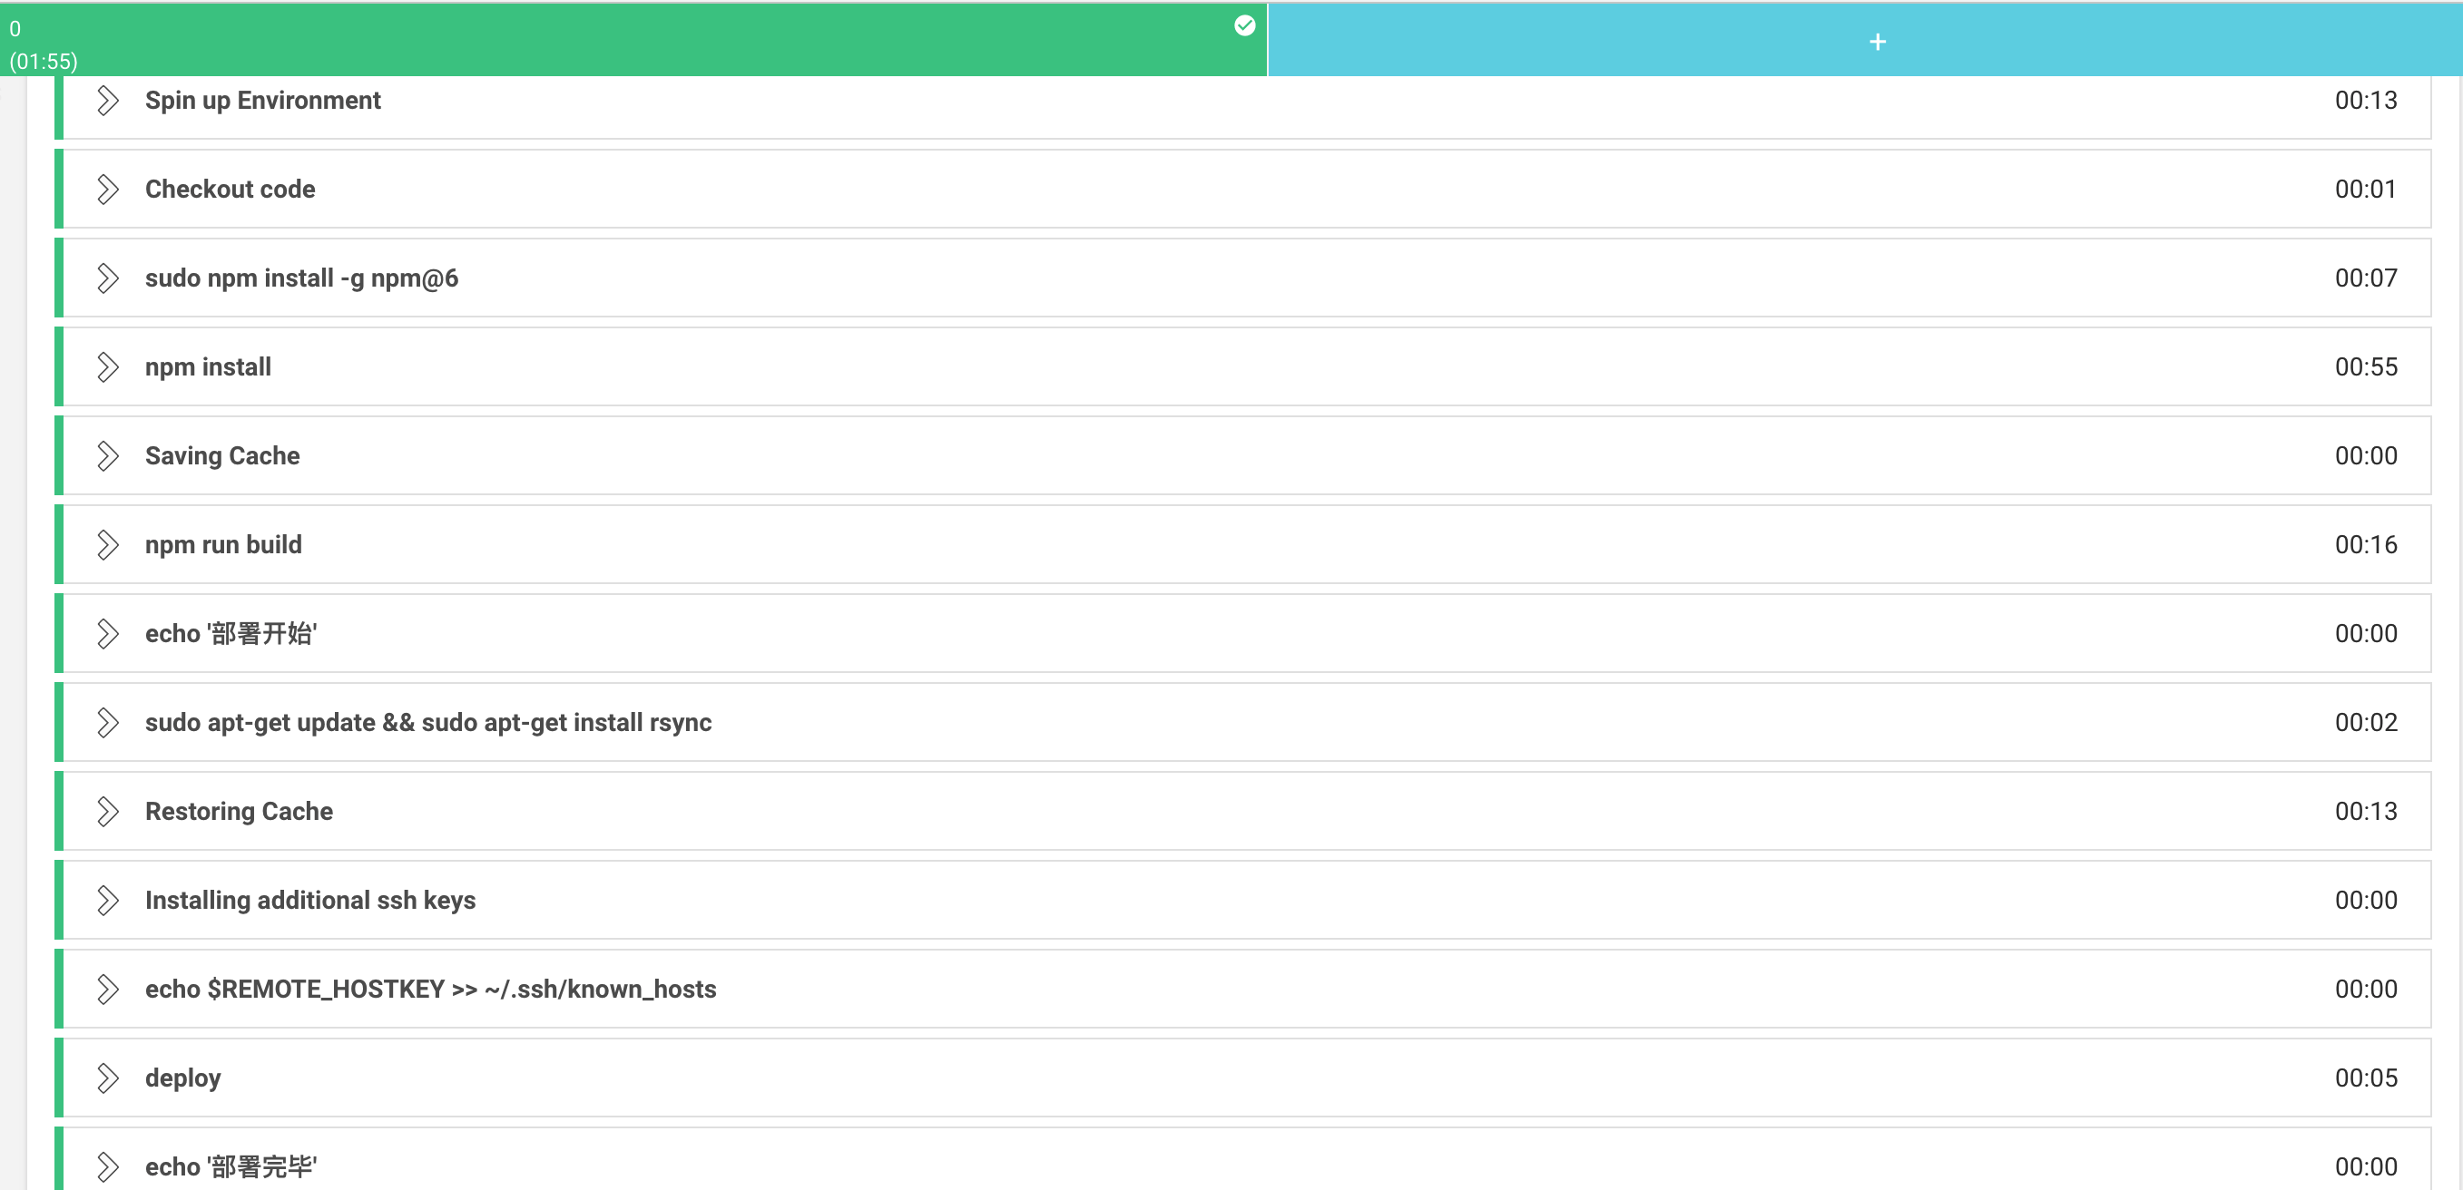Click the deploy step title text
This screenshot has height=1190, width=2463.
pos(182,1078)
